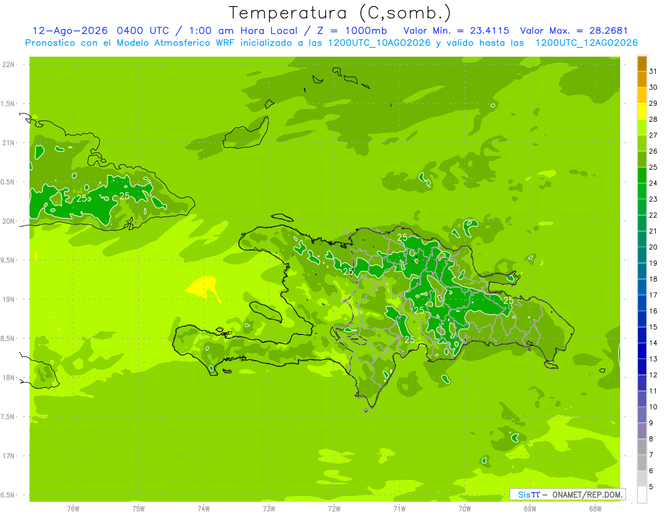The width and height of the screenshot is (668, 516).
Task: Click the 76W longitude axis label
Action: 73,508
